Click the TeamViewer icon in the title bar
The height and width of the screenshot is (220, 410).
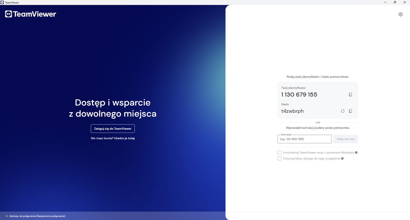pos(2,2)
